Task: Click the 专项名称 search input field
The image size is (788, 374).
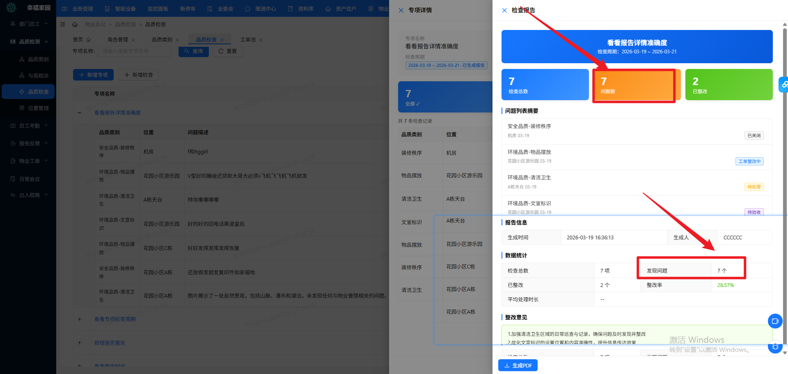Action: pyautogui.click(x=134, y=51)
